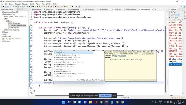Expand the Basic project
The image size is (186, 105).
pos(1,32)
